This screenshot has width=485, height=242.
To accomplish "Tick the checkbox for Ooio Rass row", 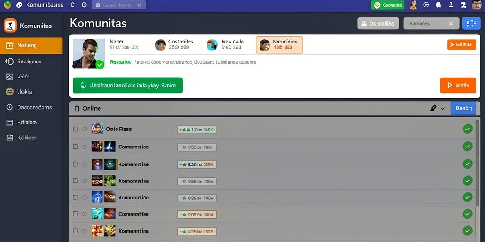I will click(75, 129).
